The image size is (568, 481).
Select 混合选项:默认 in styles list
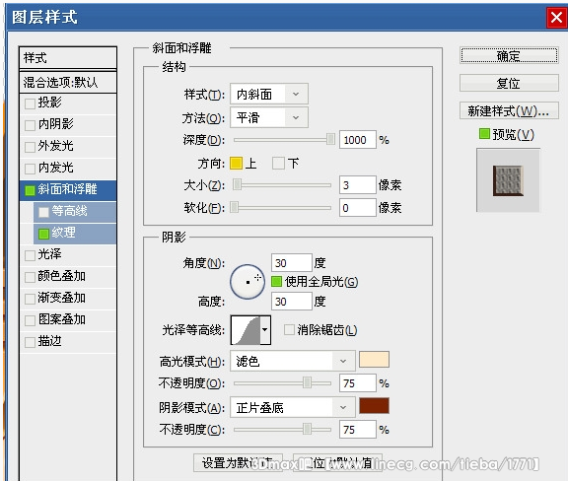tap(68, 82)
